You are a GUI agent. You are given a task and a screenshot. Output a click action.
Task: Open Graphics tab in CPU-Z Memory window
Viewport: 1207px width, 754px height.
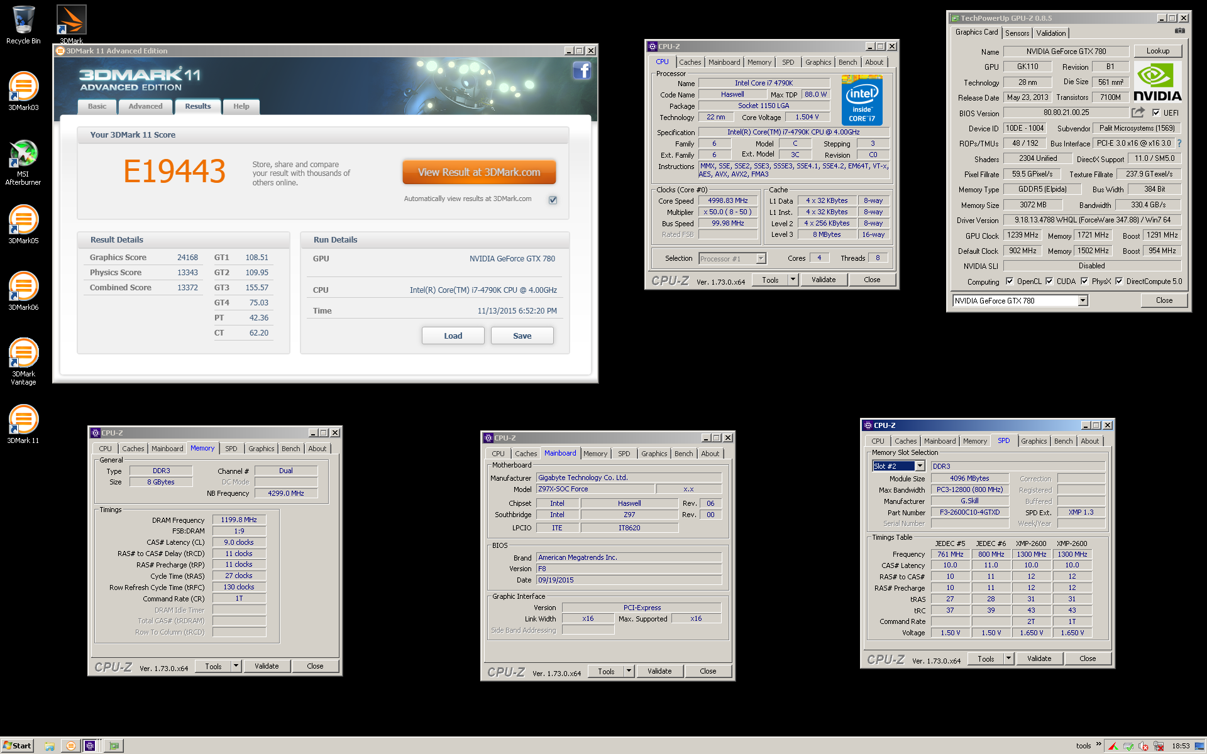(261, 449)
